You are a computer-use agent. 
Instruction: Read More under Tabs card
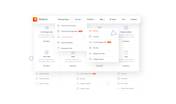(x=126, y=66)
